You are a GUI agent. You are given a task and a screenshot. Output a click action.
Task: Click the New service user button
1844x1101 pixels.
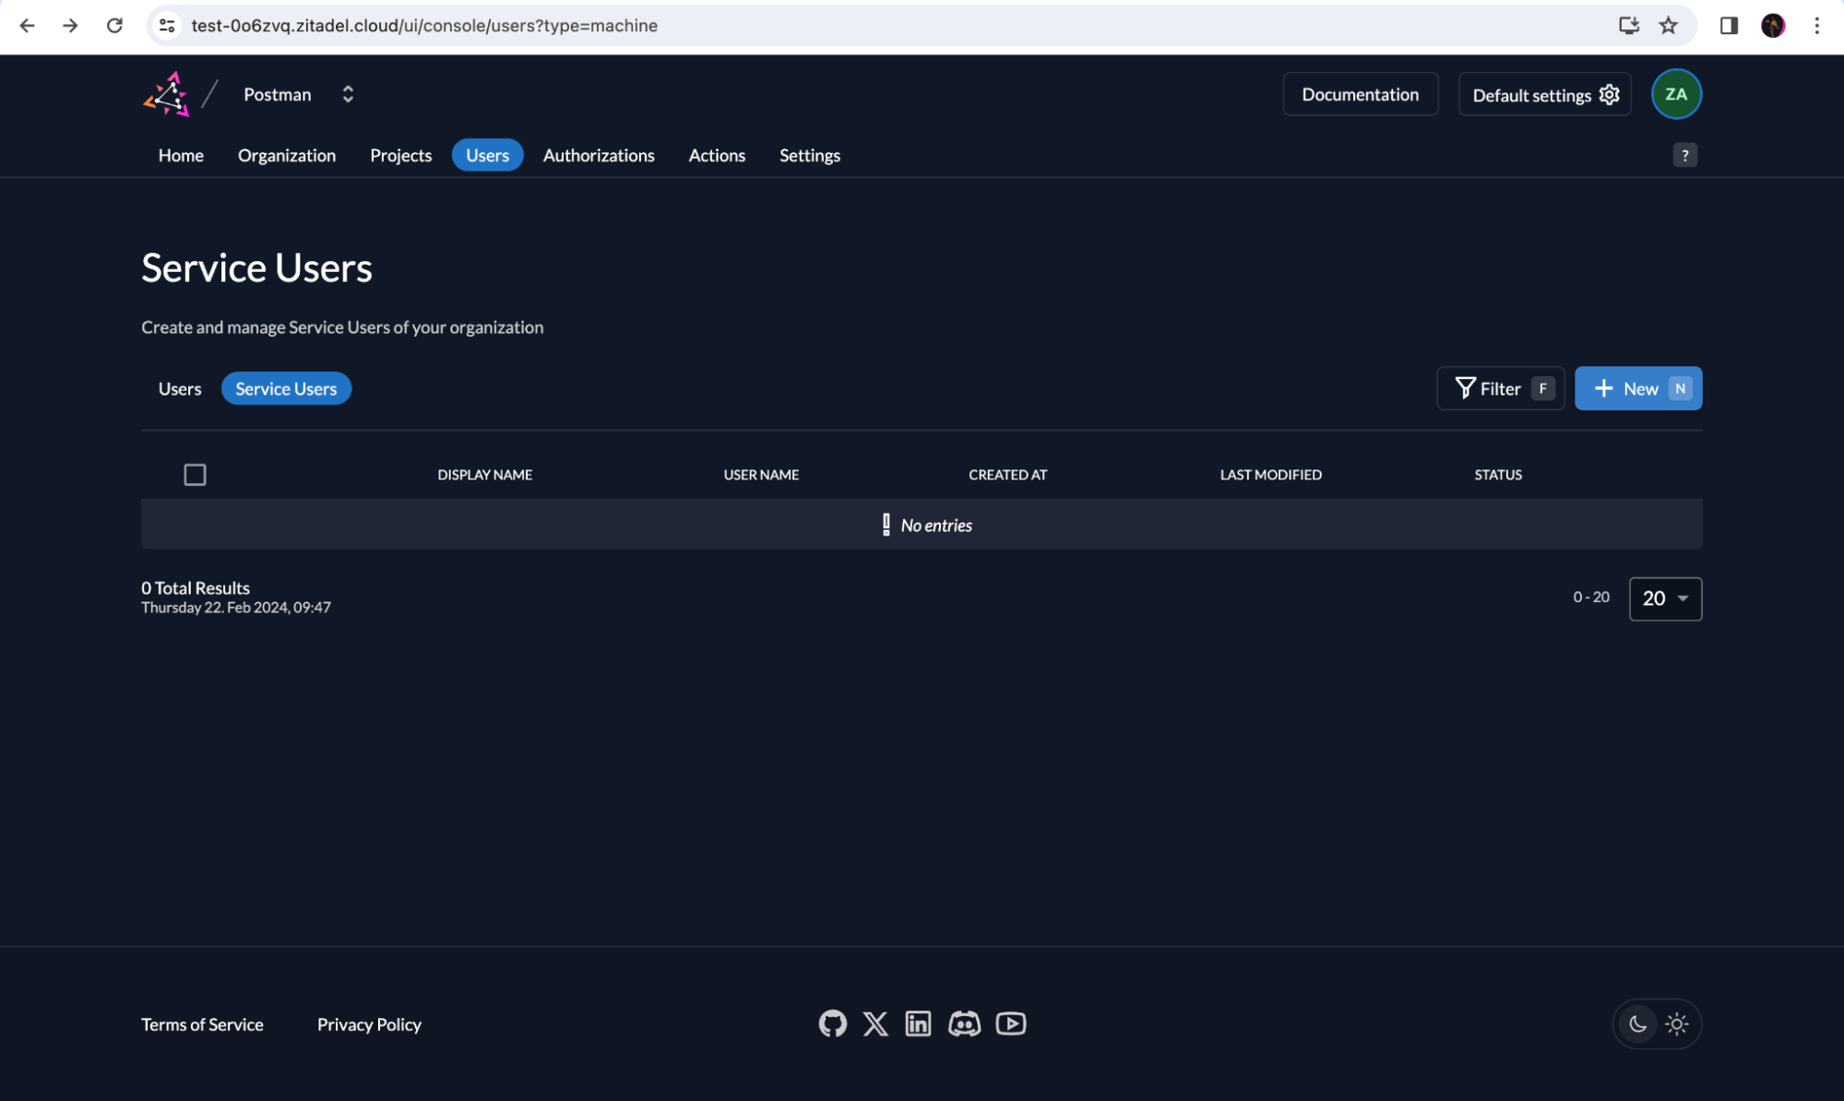pyautogui.click(x=1637, y=388)
